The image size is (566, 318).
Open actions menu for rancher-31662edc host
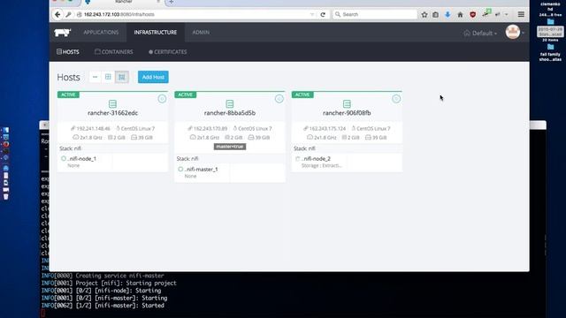[x=162, y=99]
